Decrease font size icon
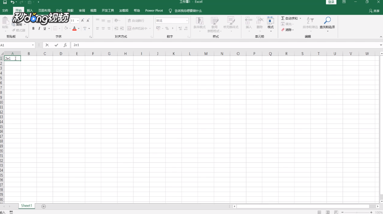This screenshot has width=383, height=214. pos(88,20)
